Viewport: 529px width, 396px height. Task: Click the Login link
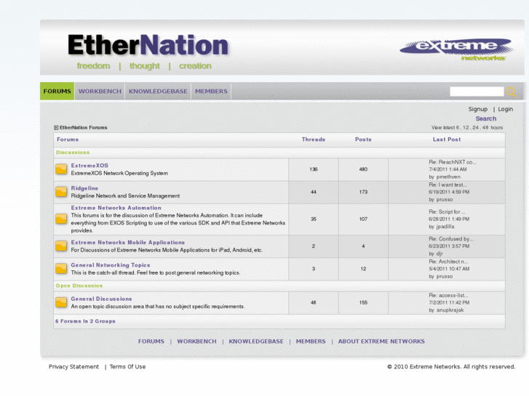pyautogui.click(x=506, y=109)
